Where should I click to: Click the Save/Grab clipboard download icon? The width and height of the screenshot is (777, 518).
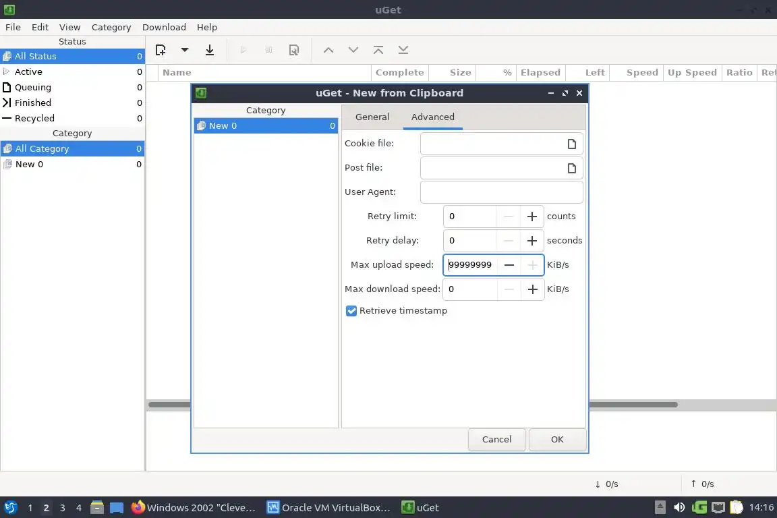point(210,49)
